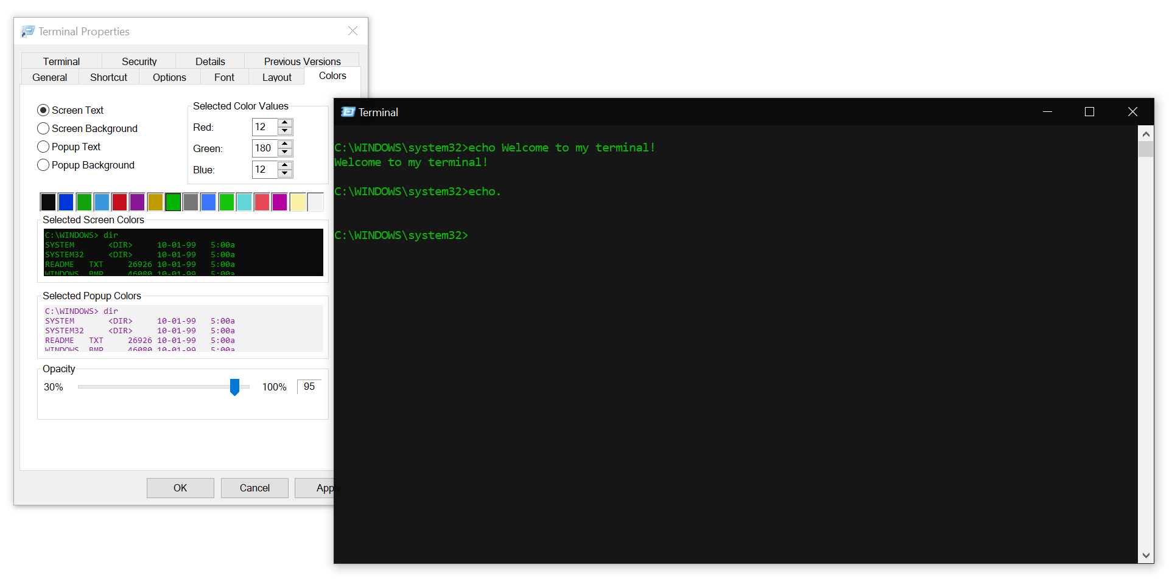Viewport: 1169px width, 579px height.
Task: Switch to the Font tab
Action: tap(224, 77)
